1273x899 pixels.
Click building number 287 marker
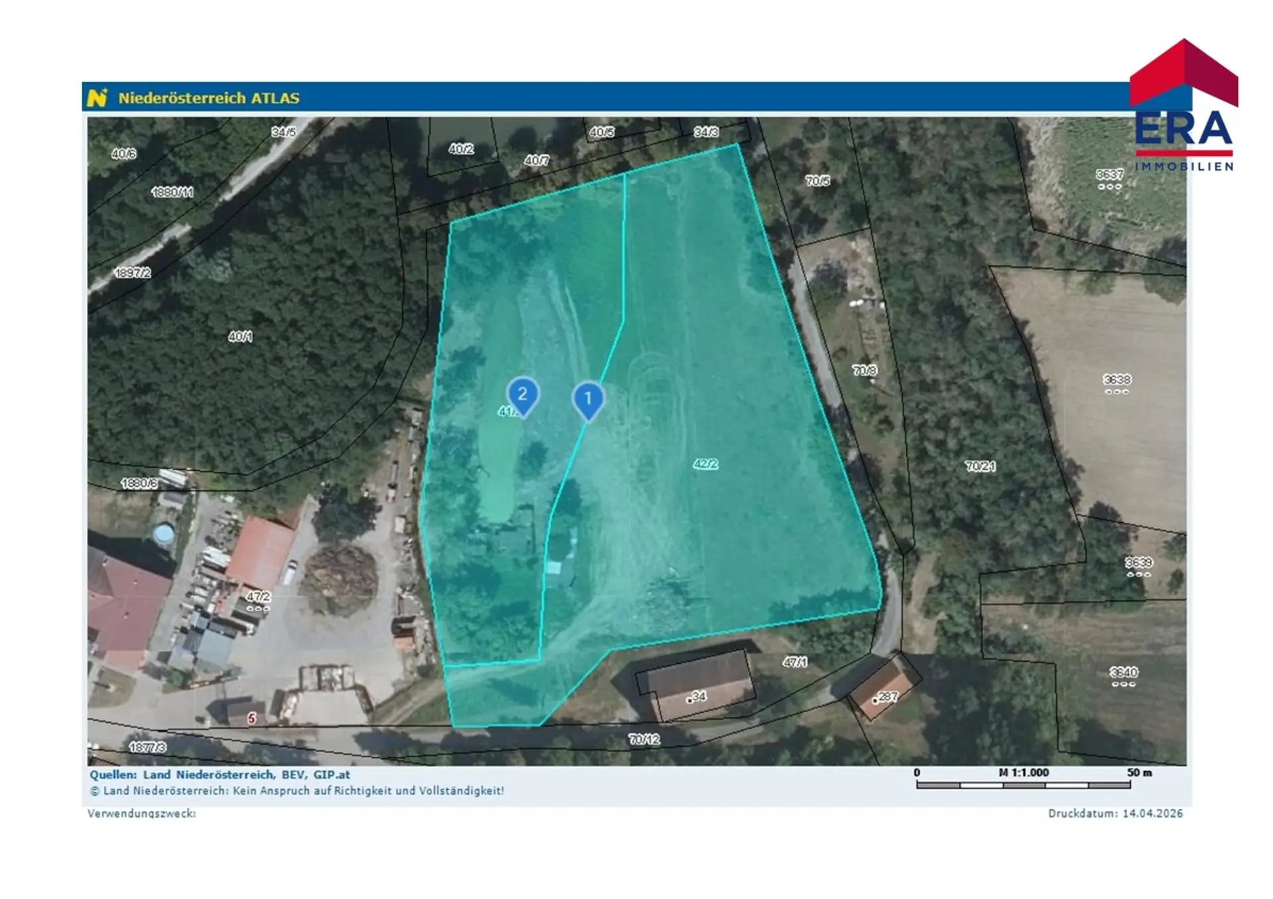coord(886,697)
